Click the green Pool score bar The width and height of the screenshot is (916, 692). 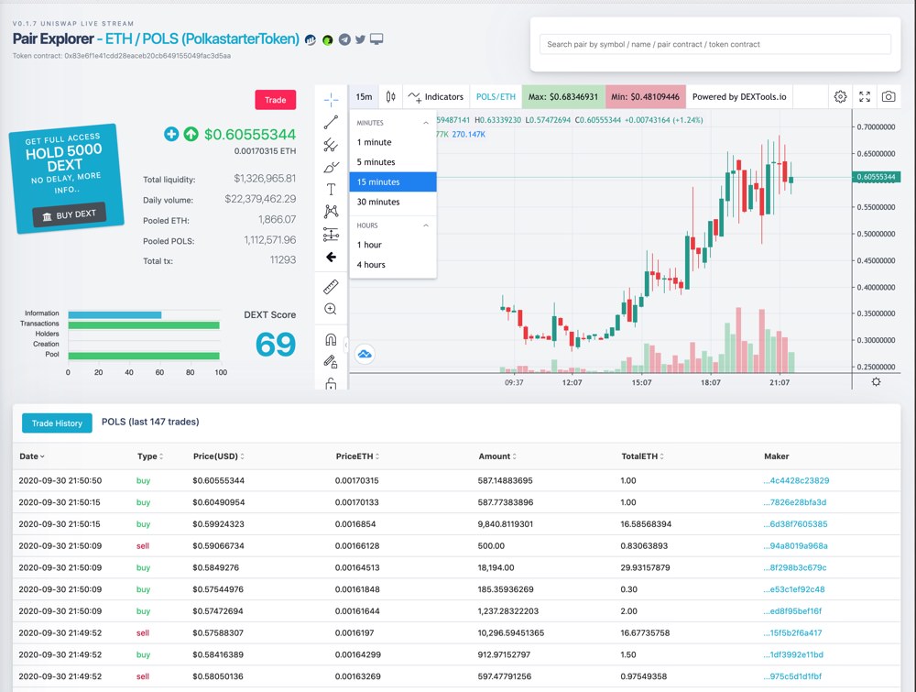(x=144, y=356)
